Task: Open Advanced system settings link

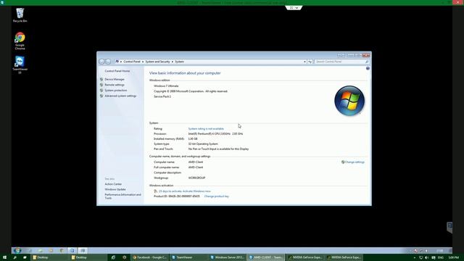Action: pyautogui.click(x=120, y=96)
